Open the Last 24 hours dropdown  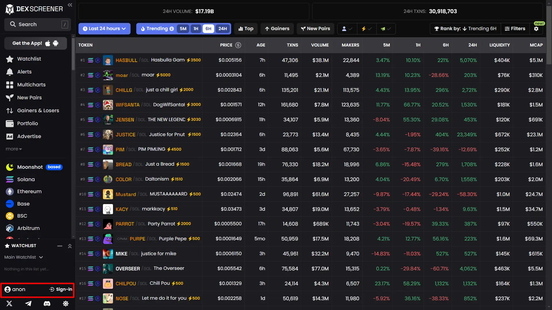[x=104, y=29]
